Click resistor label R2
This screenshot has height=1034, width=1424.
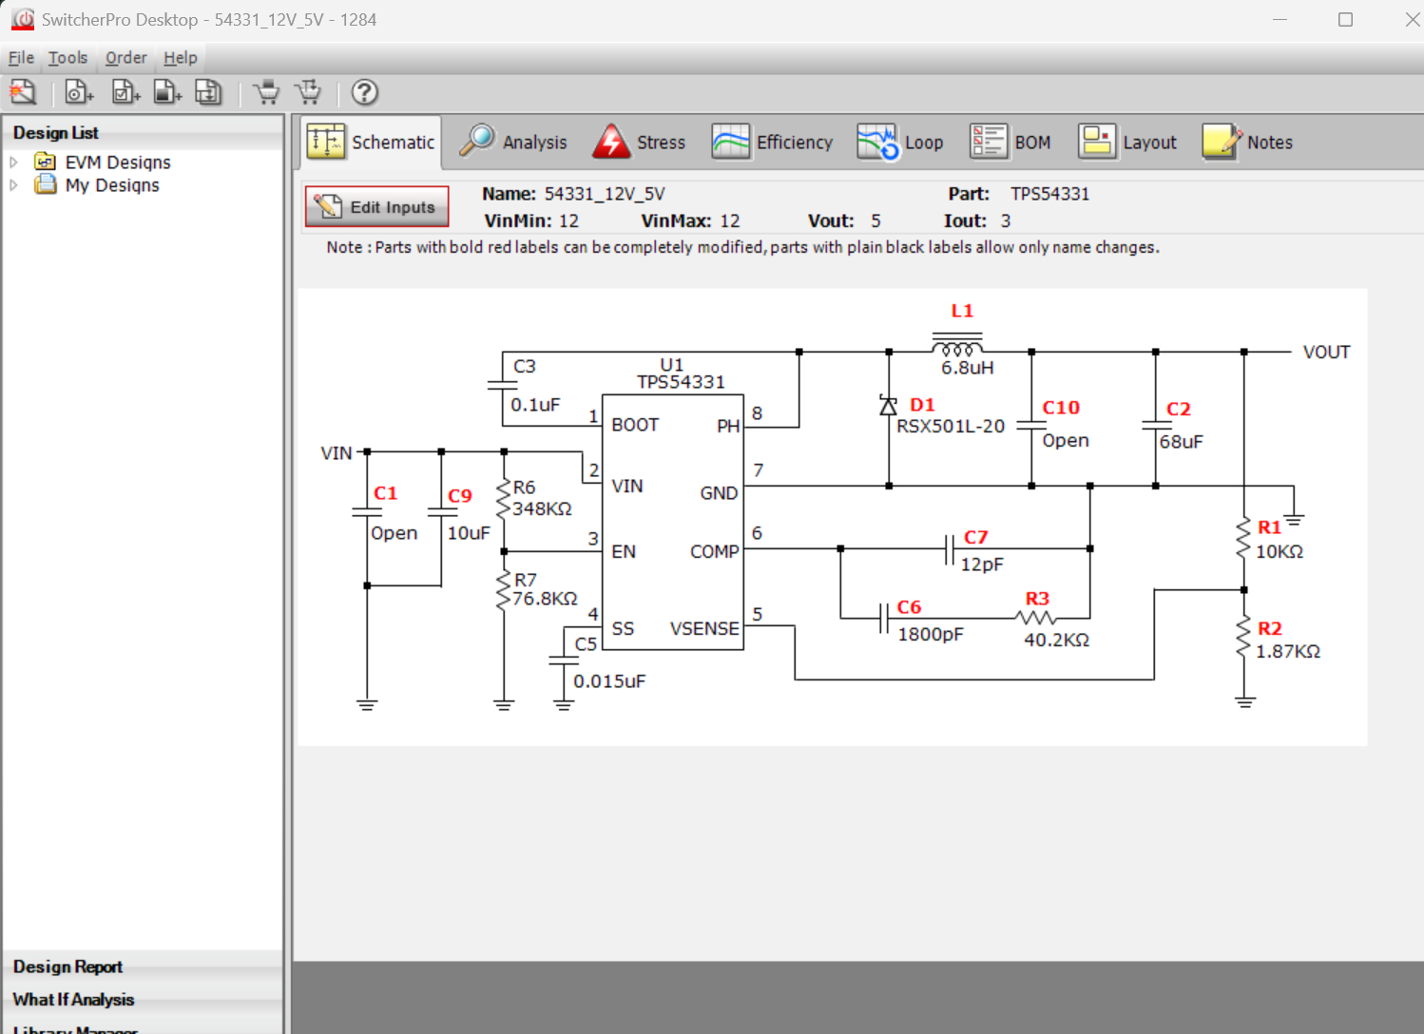(x=1270, y=628)
